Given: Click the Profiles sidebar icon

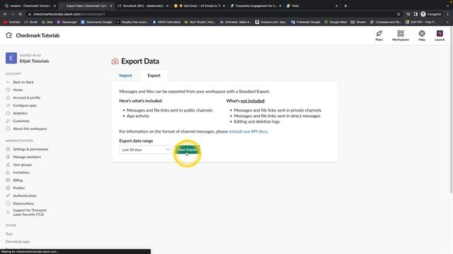Looking at the screenshot, I should pyautogui.click(x=8, y=188).
